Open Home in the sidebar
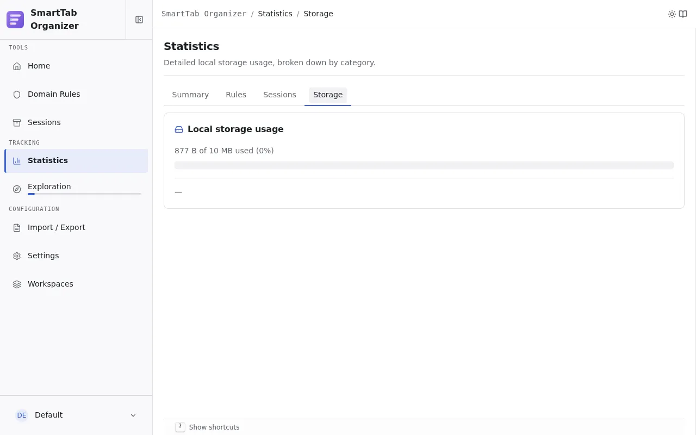This screenshot has height=435, width=696. point(76,66)
